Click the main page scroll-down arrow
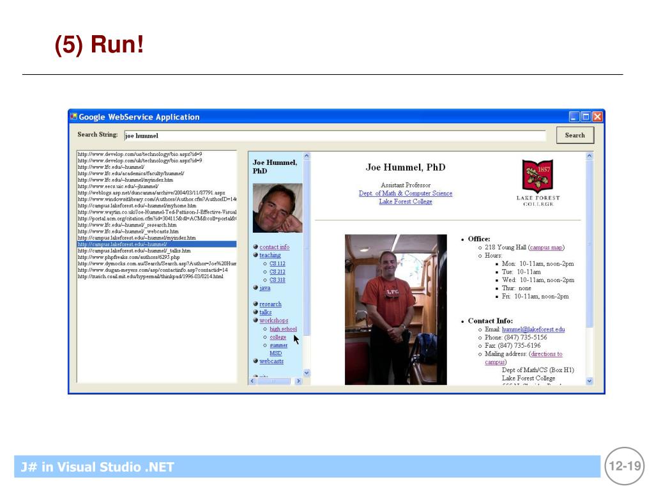This screenshot has width=654, height=491. [589, 381]
